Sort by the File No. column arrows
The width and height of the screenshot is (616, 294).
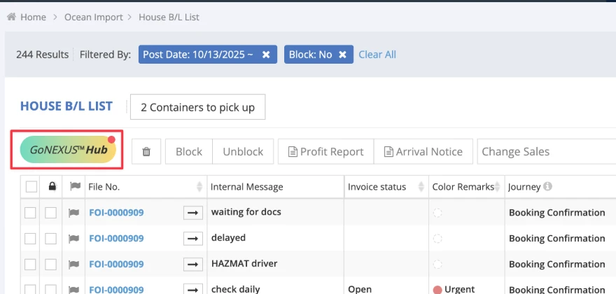click(x=199, y=187)
